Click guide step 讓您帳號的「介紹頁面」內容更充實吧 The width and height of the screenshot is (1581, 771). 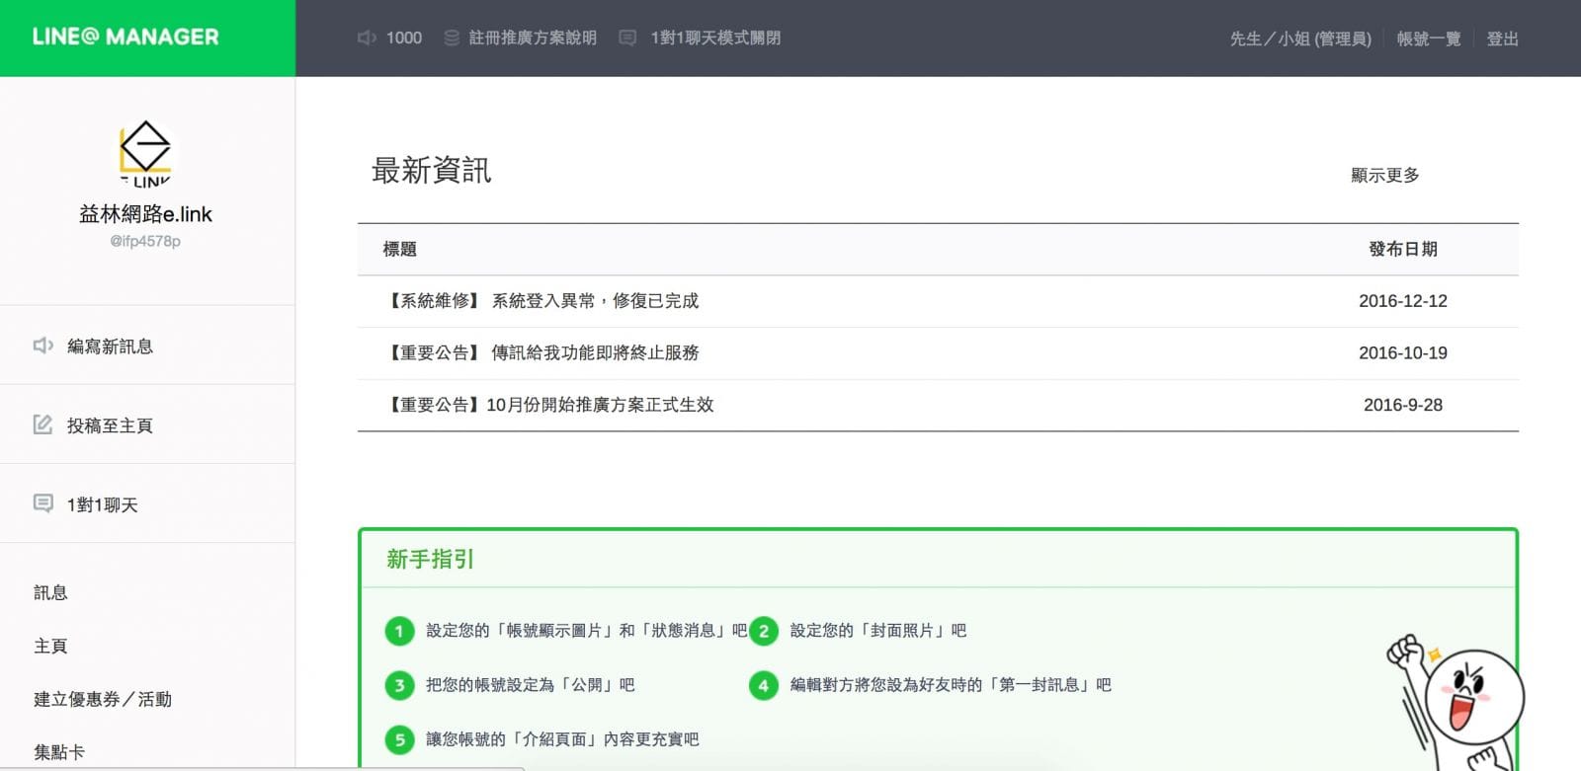pos(562,739)
